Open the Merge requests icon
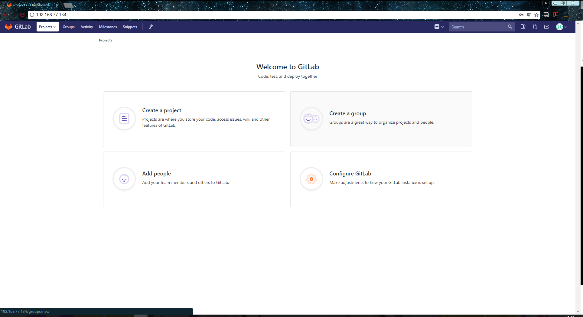This screenshot has height=317, width=583. pos(535,27)
